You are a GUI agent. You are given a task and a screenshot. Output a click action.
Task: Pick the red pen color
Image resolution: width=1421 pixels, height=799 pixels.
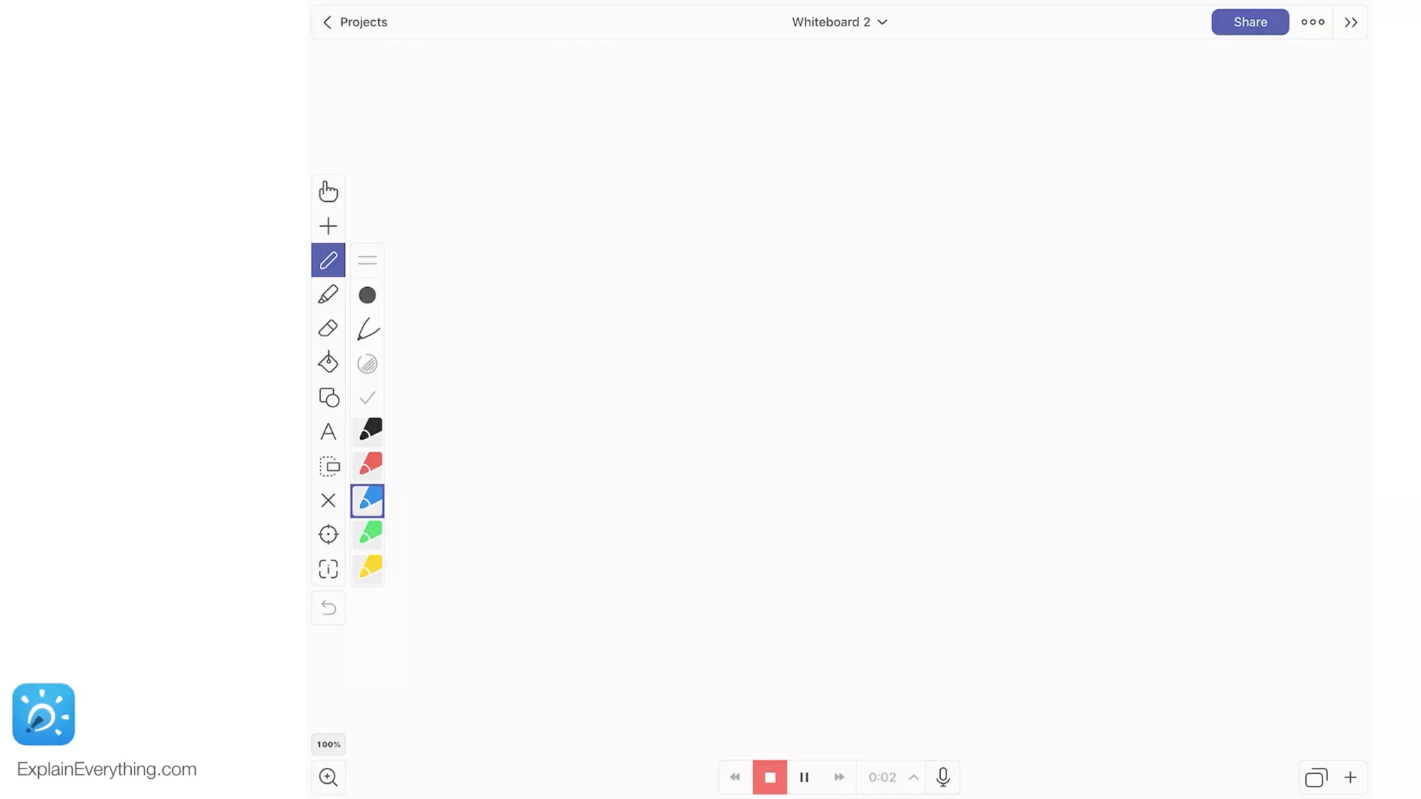(x=368, y=465)
